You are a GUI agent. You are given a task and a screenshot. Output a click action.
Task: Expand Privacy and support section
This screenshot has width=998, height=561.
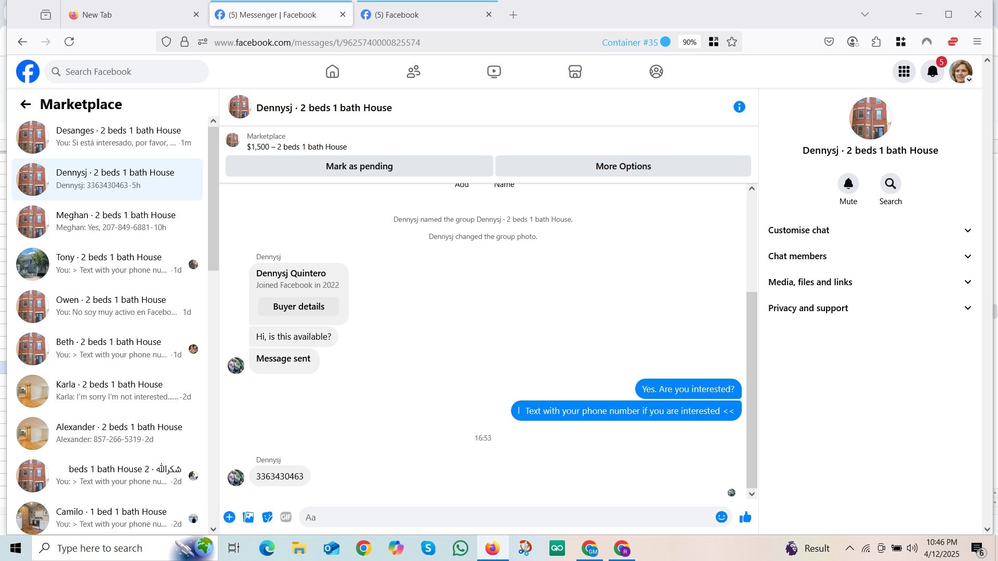click(x=870, y=308)
